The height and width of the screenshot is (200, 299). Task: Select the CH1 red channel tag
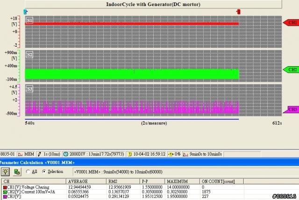click(291, 23)
